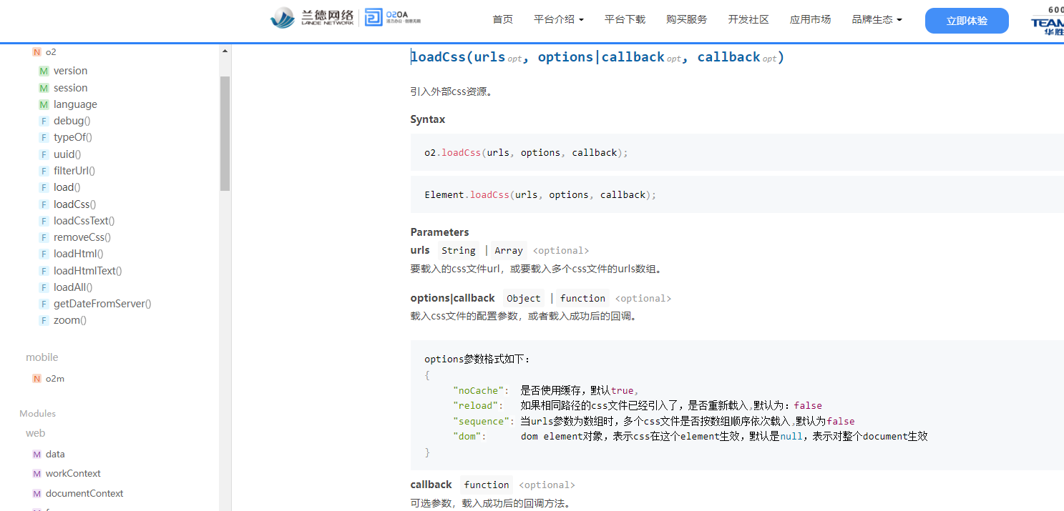Open the 开发社区 menu item
Viewport: 1064px width, 511px height.
click(x=748, y=19)
